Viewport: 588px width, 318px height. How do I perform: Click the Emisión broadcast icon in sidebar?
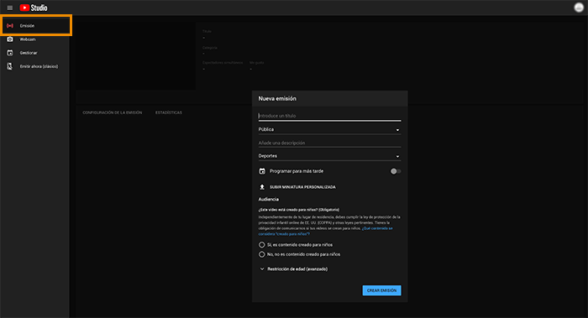10,26
